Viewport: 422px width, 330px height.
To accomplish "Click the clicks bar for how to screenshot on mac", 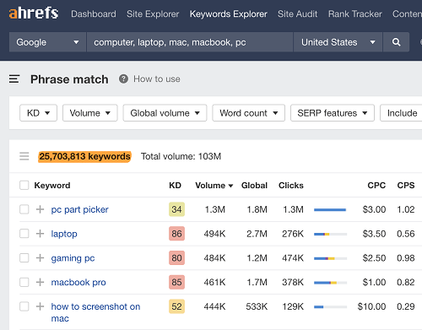I will click(x=330, y=306).
